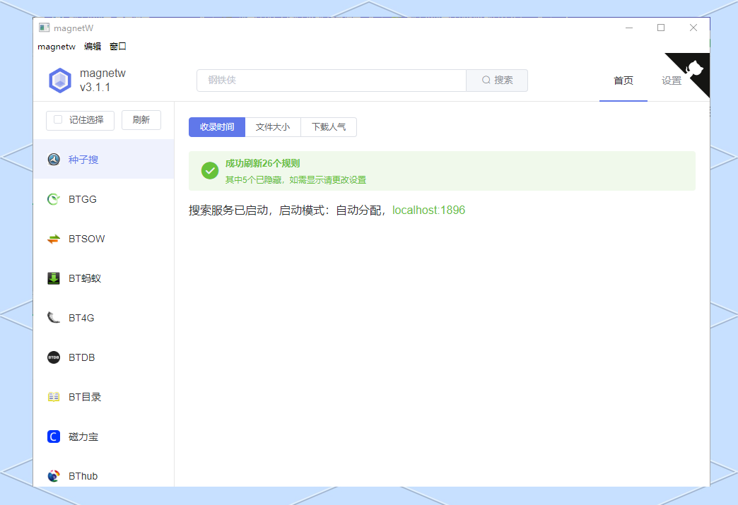Viewport: 738px width, 505px height.
Task: Select the BTSOW source icon
Action: (x=54, y=239)
